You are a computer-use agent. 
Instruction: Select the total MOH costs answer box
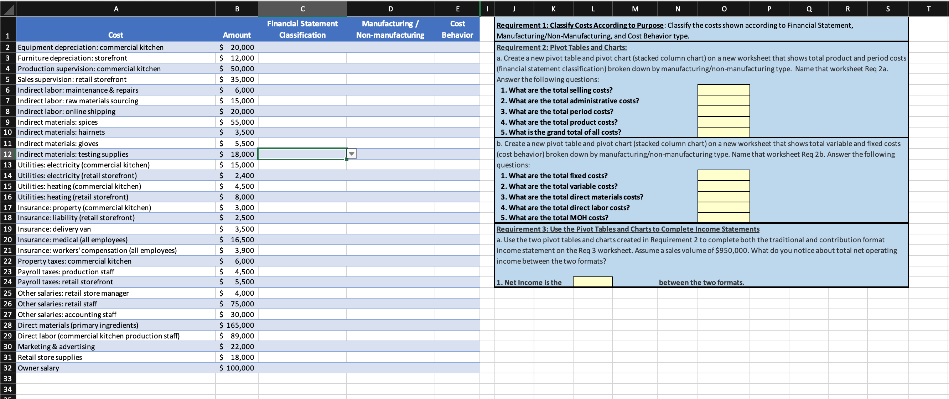tap(723, 218)
